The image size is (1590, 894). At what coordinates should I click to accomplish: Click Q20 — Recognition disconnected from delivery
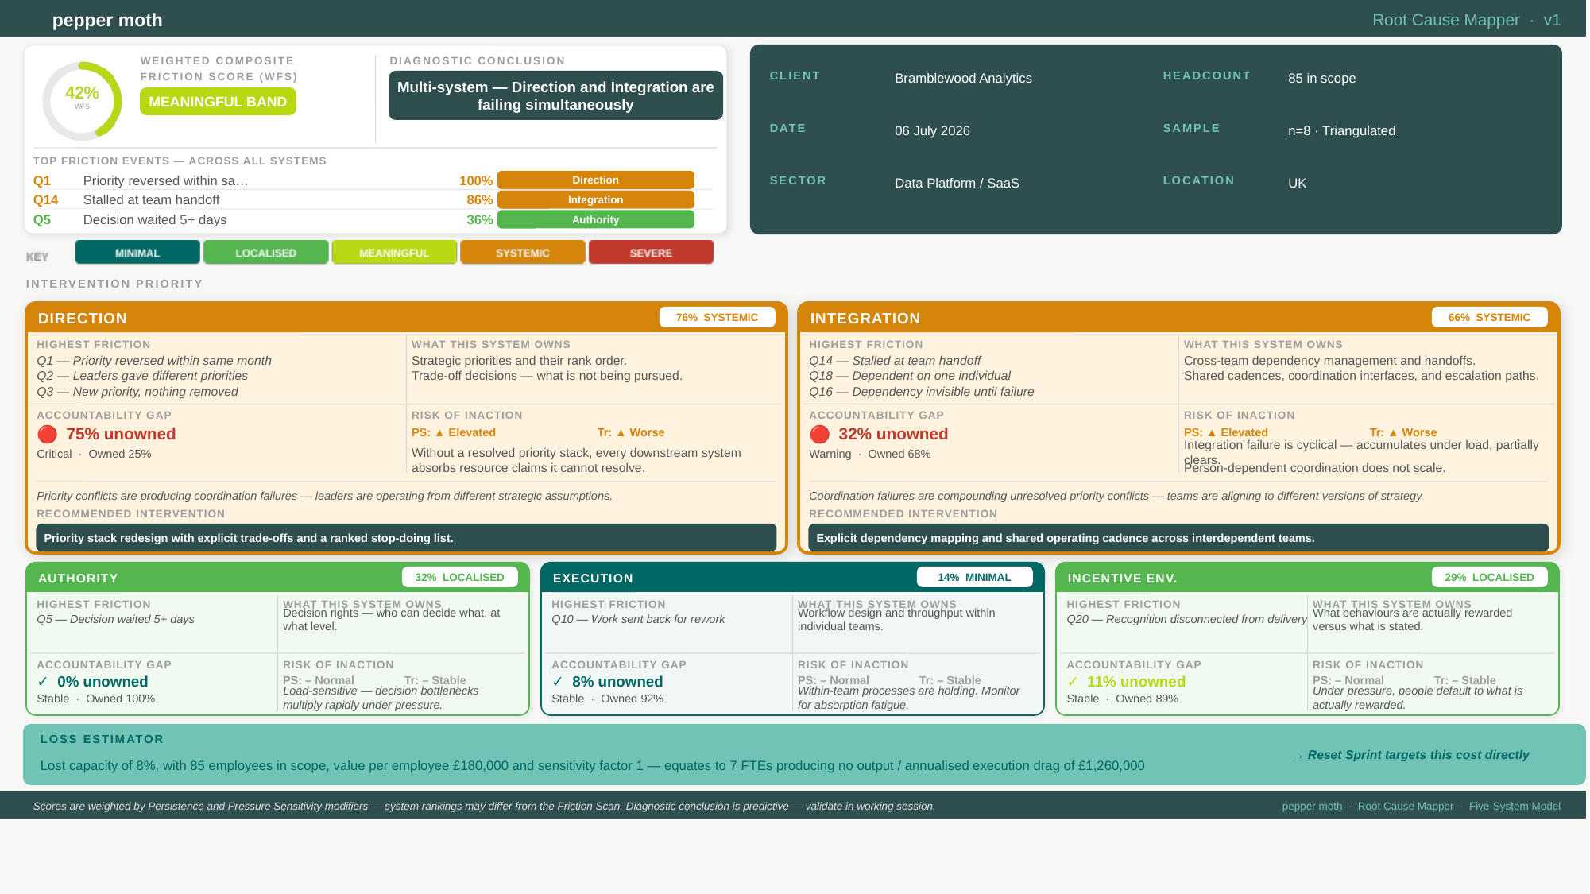pyautogui.click(x=1186, y=619)
